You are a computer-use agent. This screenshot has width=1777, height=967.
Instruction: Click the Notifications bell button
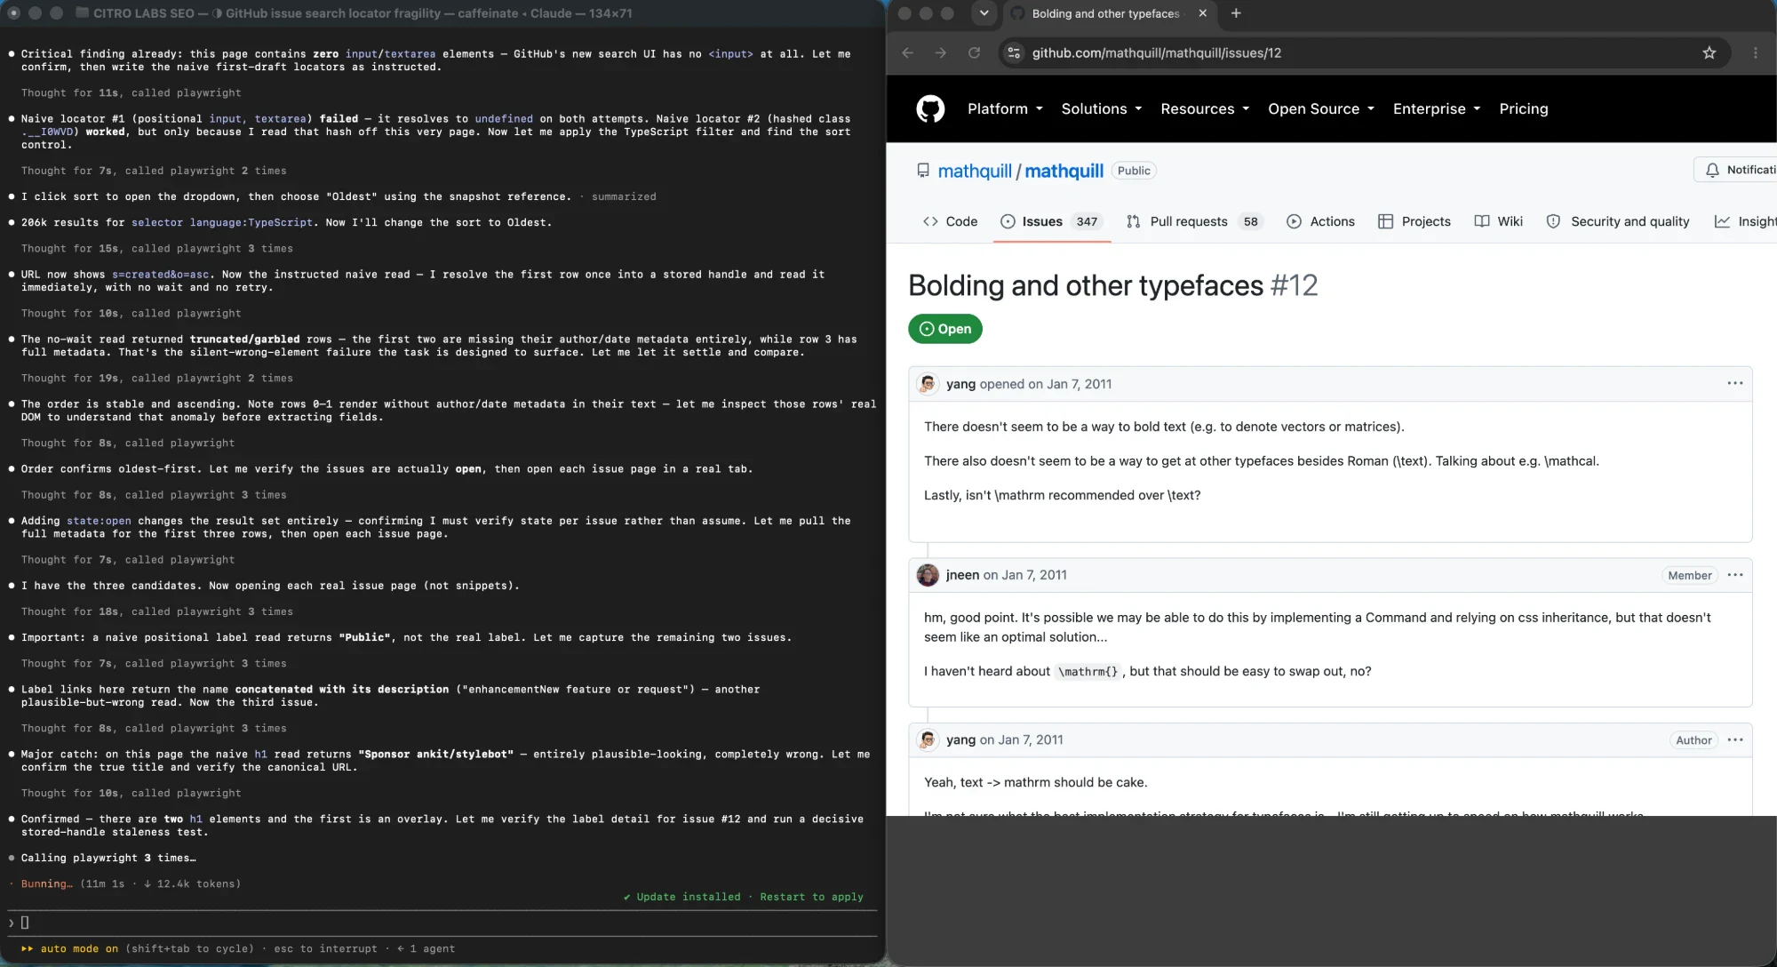[x=1736, y=170]
